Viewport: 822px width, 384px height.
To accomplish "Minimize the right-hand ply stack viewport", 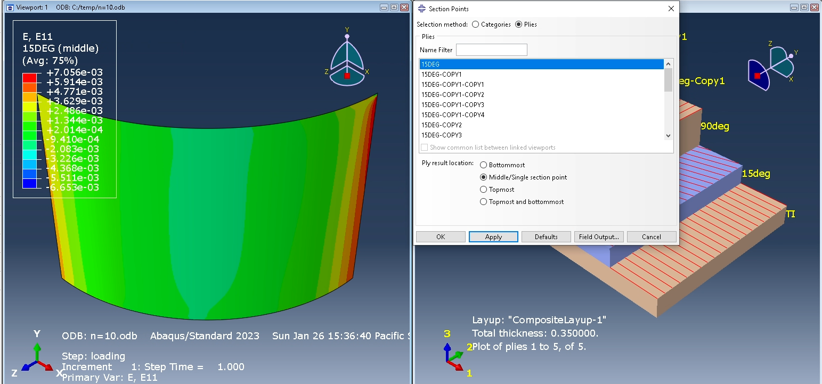I will click(793, 7).
